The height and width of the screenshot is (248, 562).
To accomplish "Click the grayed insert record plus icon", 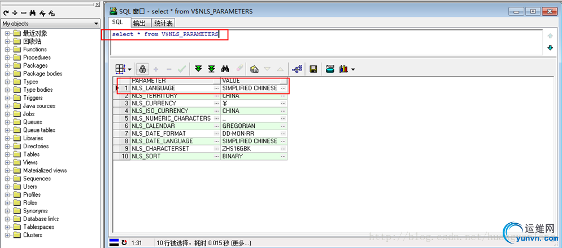I will click(156, 69).
